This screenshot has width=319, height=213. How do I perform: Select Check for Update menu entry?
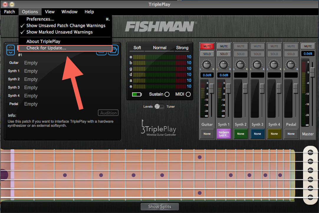pyautogui.click(x=46, y=48)
